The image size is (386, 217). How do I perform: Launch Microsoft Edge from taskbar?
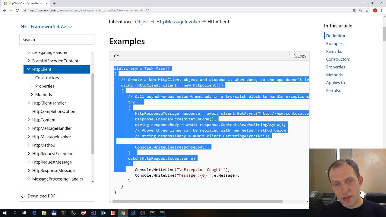point(34,213)
